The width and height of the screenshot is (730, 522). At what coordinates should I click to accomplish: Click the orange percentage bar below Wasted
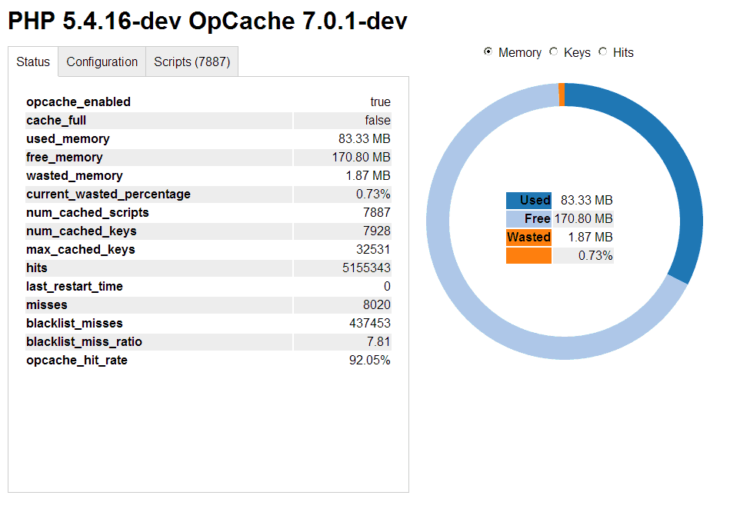[x=528, y=255]
